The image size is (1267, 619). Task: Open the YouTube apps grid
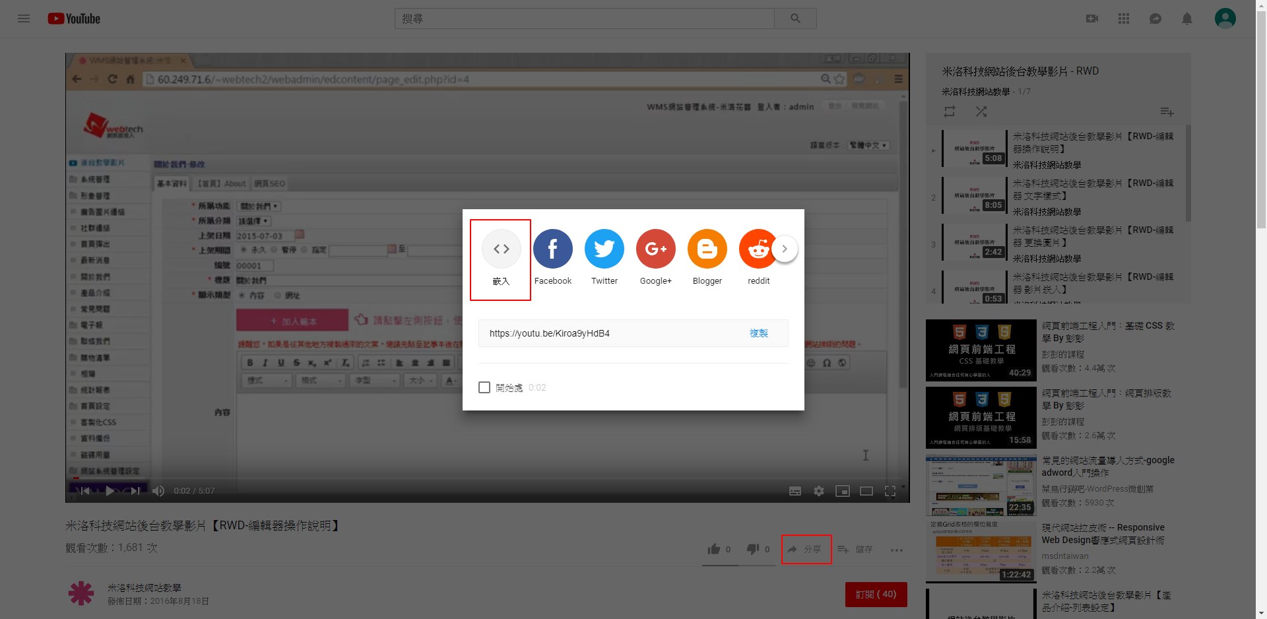(x=1123, y=18)
